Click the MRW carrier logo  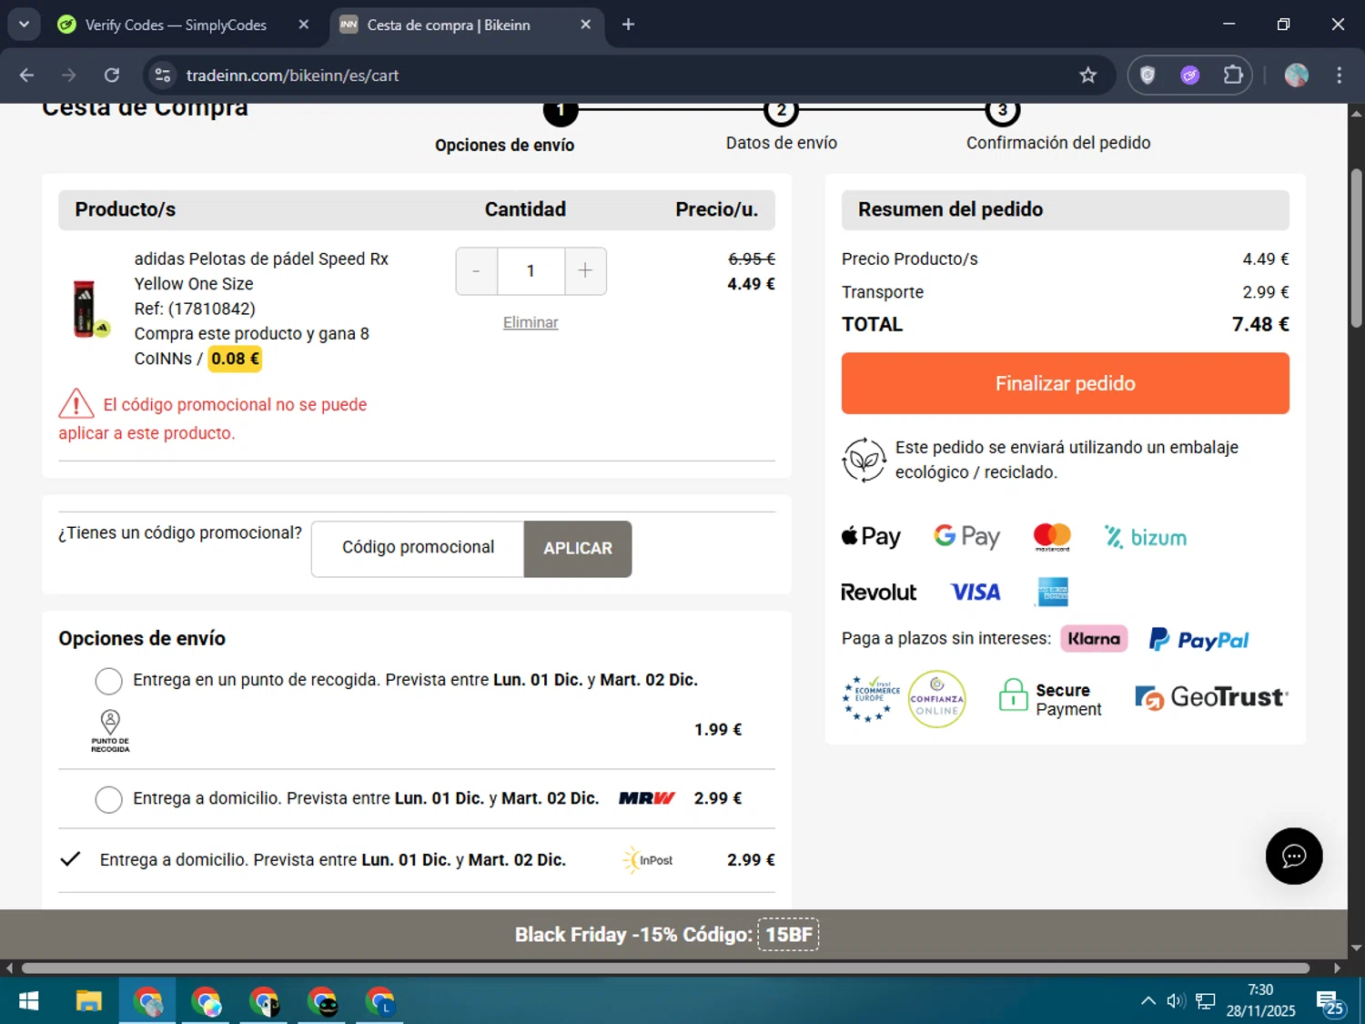pyautogui.click(x=646, y=798)
